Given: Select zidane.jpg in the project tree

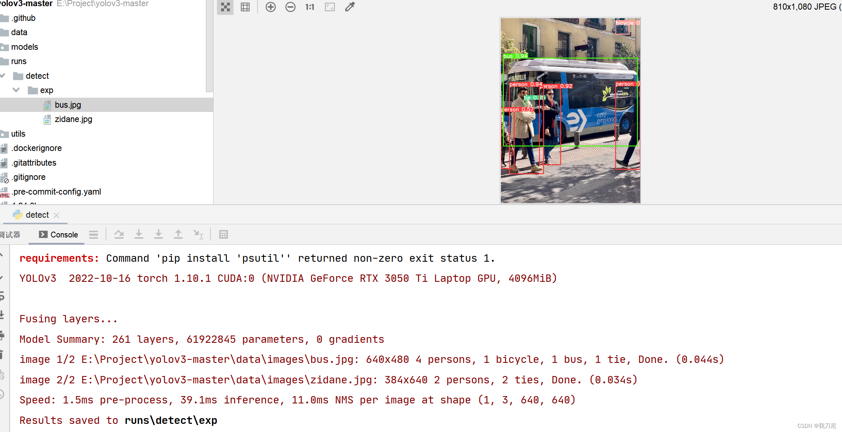Looking at the screenshot, I should pyautogui.click(x=73, y=119).
